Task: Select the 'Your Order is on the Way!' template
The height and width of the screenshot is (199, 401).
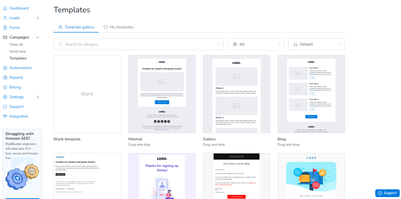Action: 237,176
